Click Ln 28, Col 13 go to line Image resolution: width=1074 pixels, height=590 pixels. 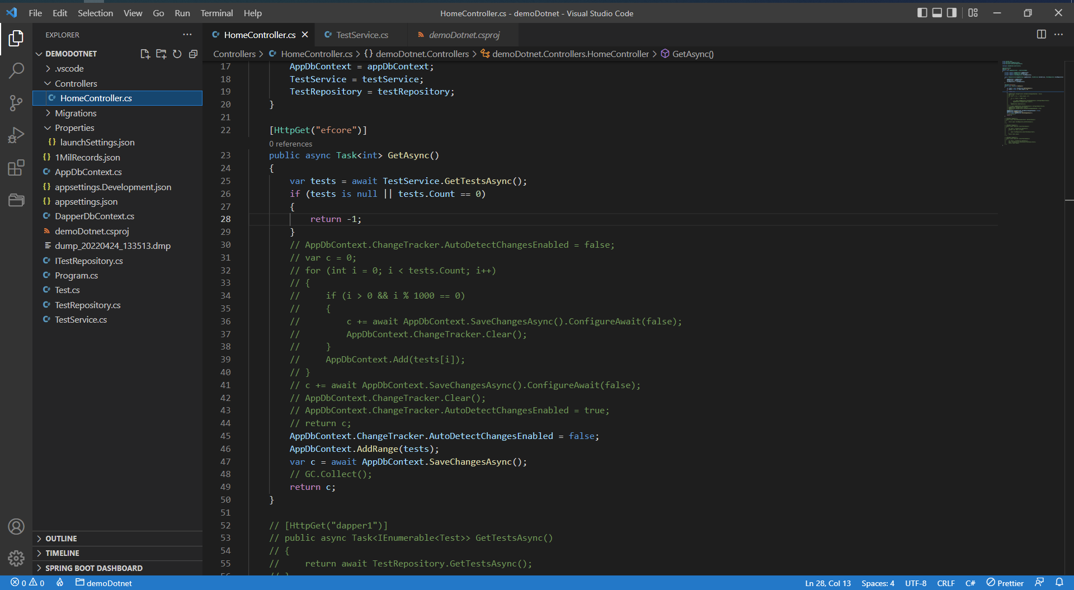(828, 583)
